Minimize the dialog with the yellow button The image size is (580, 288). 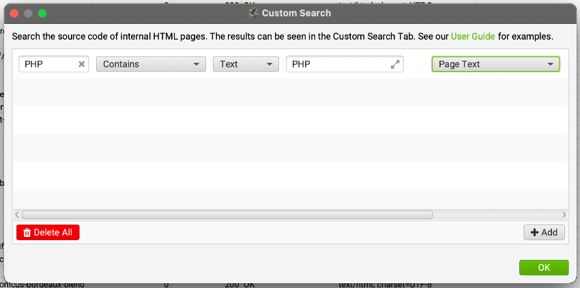[x=28, y=13]
